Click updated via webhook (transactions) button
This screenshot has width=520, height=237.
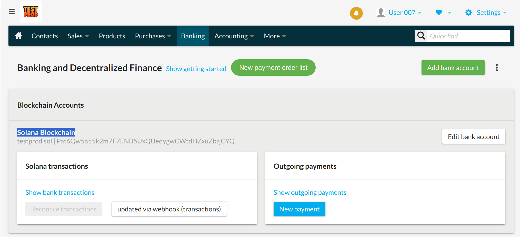[169, 209]
